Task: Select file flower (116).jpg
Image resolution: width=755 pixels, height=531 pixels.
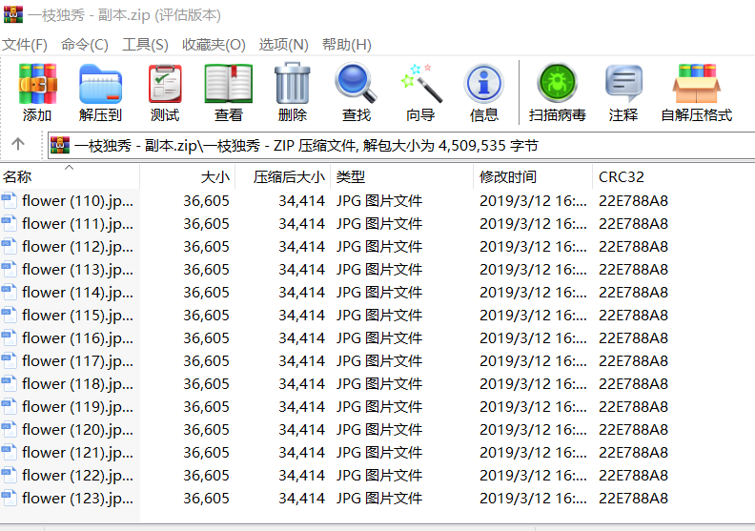Action: (x=77, y=338)
